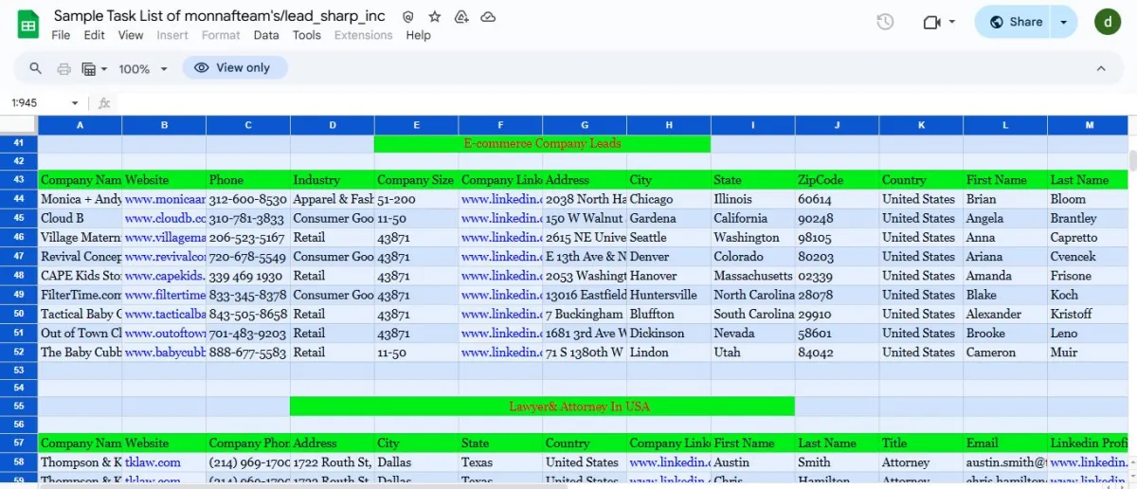This screenshot has height=489, width=1137.
Task: Start a video call with the camera icon
Action: click(931, 22)
